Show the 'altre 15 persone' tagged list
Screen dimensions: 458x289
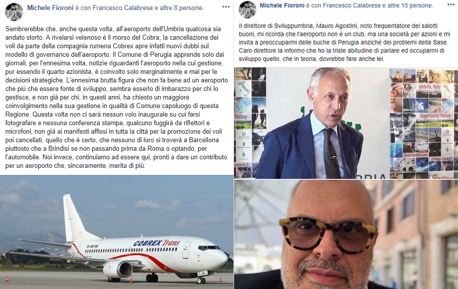411,5
